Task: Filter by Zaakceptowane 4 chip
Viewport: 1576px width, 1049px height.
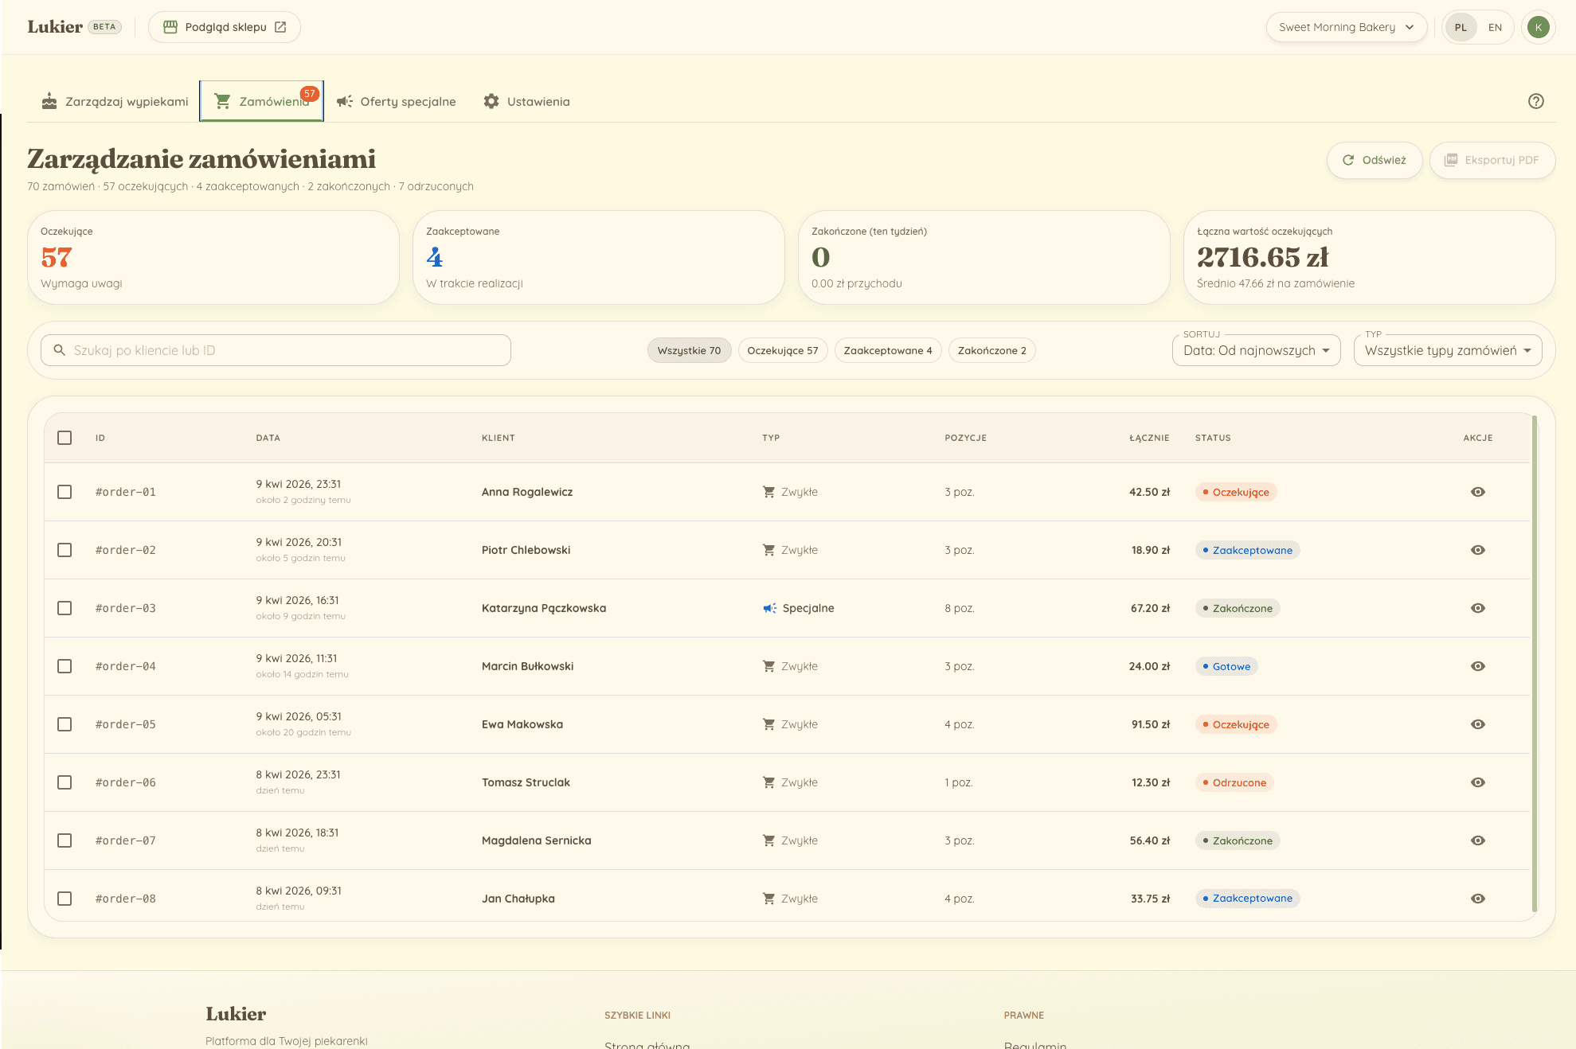Action: tap(888, 350)
